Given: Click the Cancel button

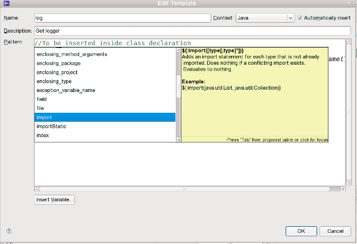Looking at the screenshot, I should coord(334,231).
